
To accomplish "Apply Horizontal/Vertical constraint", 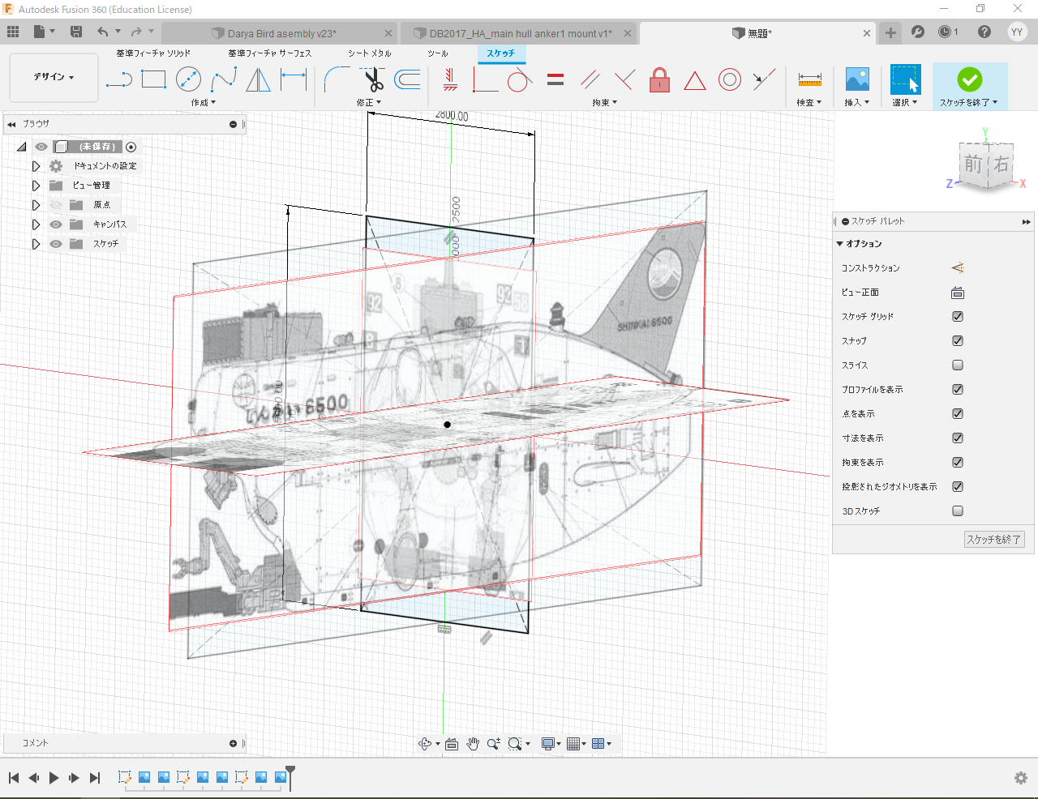I will pos(451,79).
